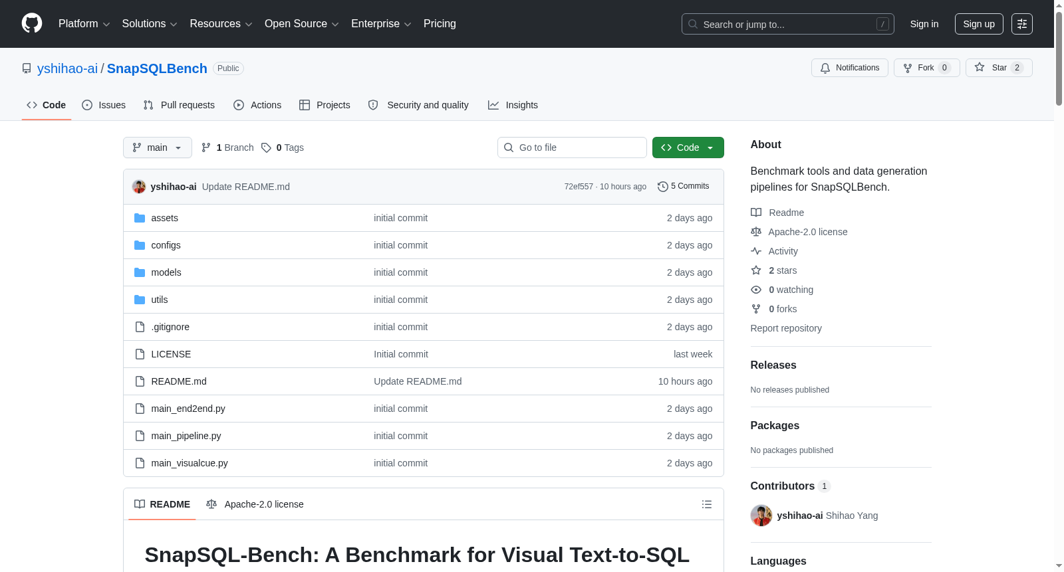The image size is (1064, 572).
Task: Click the Sign in link
Action: click(924, 24)
